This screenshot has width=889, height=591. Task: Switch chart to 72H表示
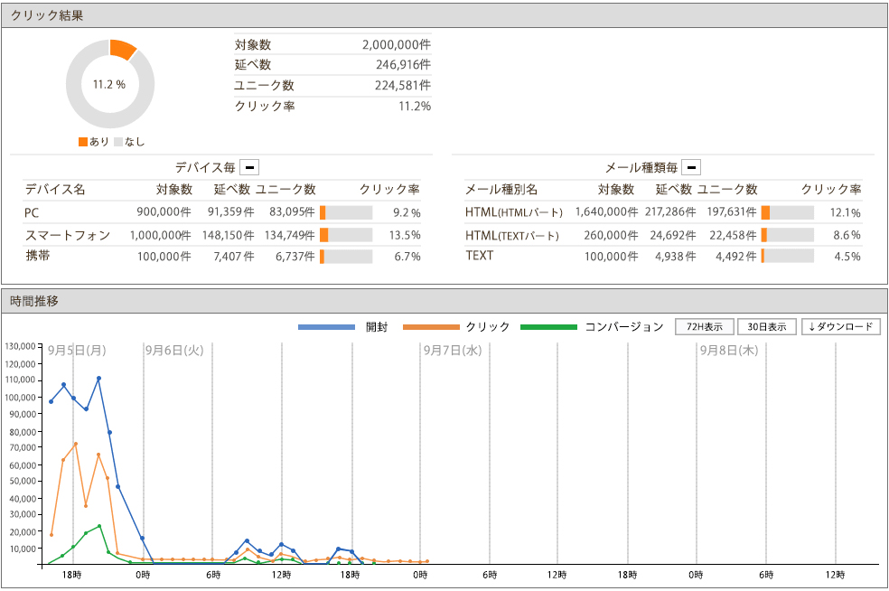(x=704, y=327)
